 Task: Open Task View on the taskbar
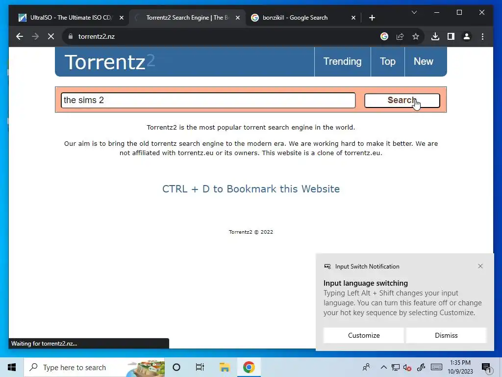[200, 367]
